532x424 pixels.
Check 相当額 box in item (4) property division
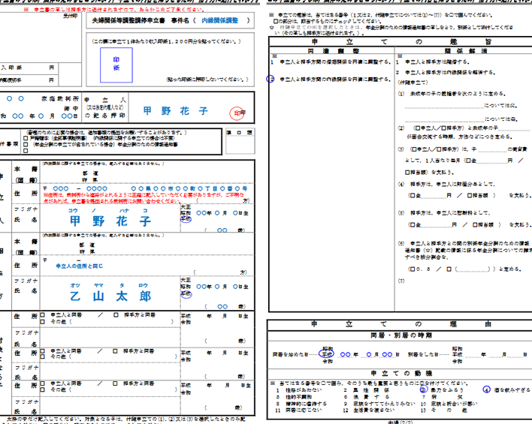click(x=470, y=196)
